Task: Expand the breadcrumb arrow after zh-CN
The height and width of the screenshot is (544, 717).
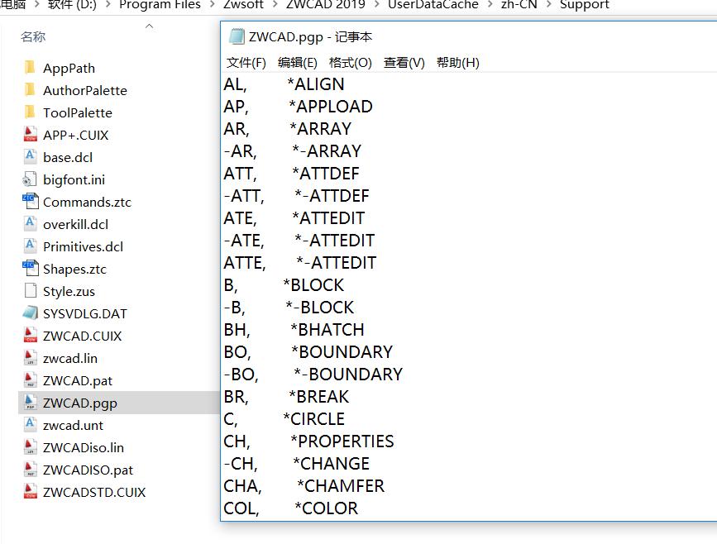Action: 547,5
